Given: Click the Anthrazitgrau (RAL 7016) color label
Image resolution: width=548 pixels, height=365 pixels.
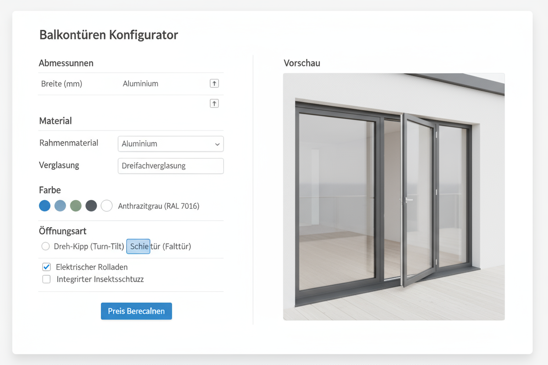Looking at the screenshot, I should (159, 206).
